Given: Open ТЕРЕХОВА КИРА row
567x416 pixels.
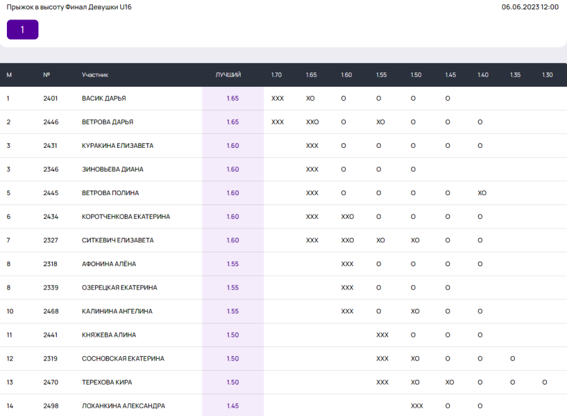Looking at the screenshot, I should point(106,382).
